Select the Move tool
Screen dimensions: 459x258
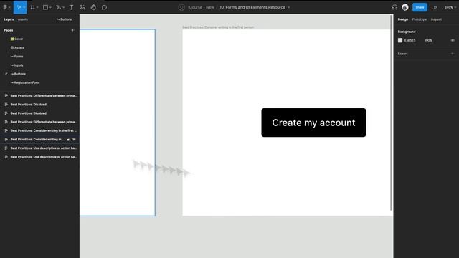pos(19,7)
